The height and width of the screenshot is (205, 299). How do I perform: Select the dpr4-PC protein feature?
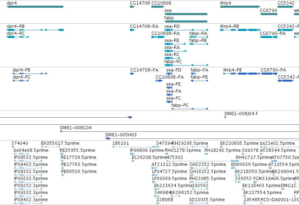coord(21,81)
